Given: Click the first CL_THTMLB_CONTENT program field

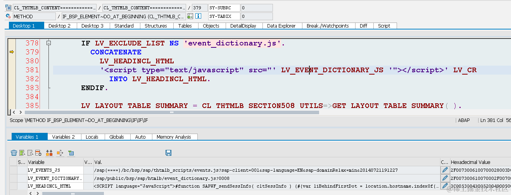Looking at the screenshot, I should [54, 7].
